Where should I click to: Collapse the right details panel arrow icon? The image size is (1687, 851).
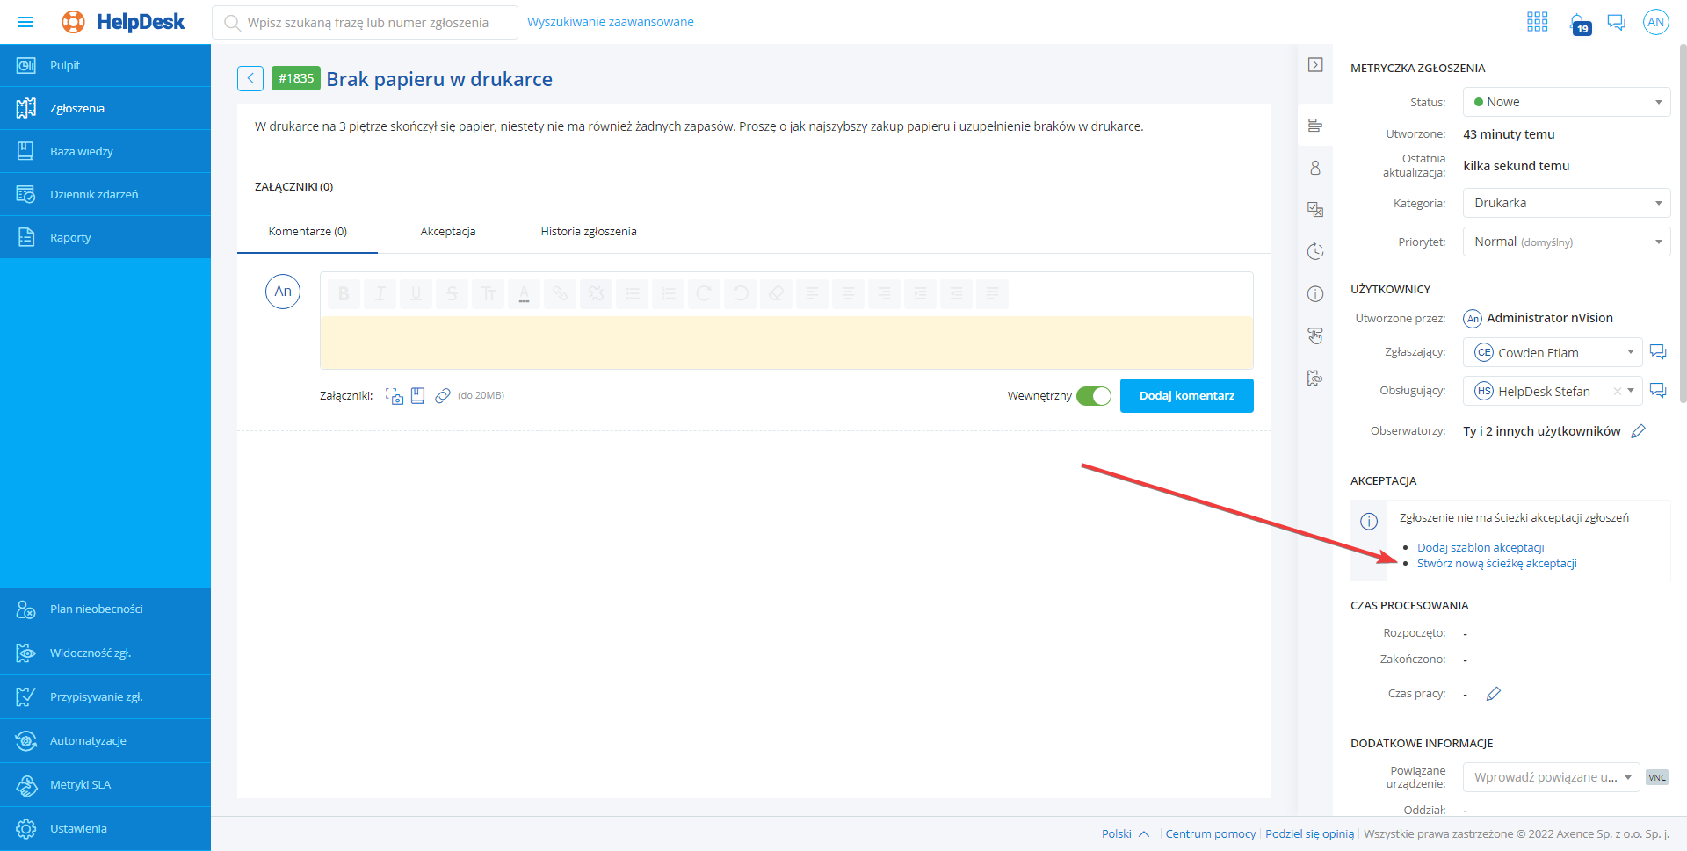(1315, 65)
